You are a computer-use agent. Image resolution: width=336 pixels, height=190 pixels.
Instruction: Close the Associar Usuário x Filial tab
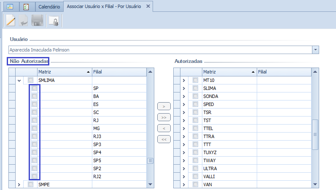(147, 7)
